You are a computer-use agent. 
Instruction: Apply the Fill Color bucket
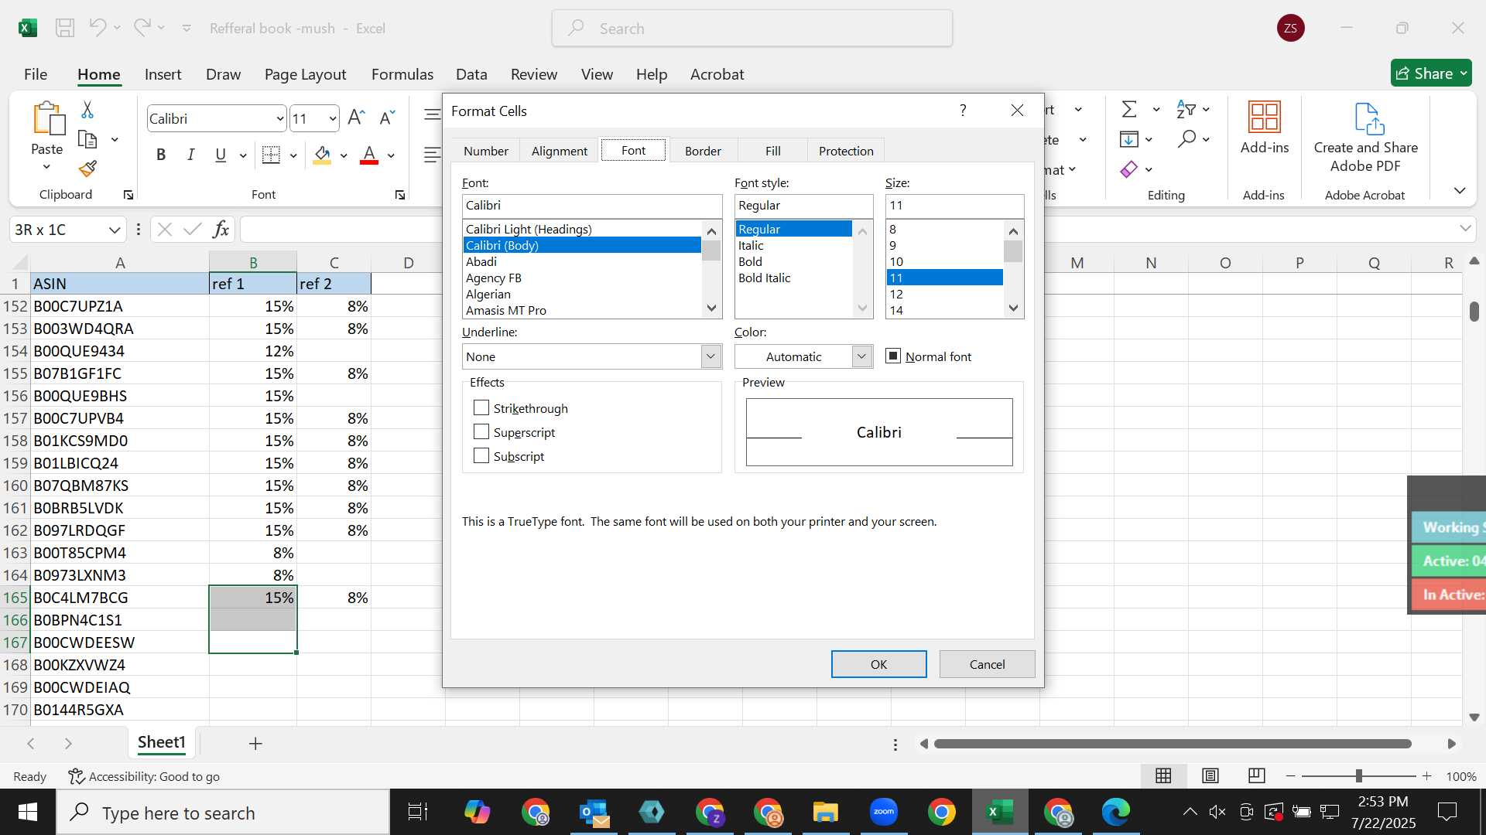pos(323,155)
